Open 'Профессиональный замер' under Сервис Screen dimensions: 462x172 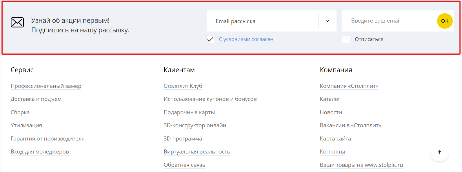pos(46,86)
